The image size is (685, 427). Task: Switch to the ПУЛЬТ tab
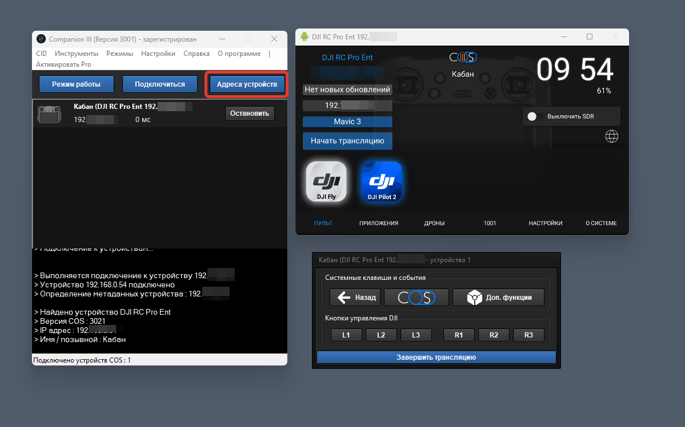coord(323,223)
